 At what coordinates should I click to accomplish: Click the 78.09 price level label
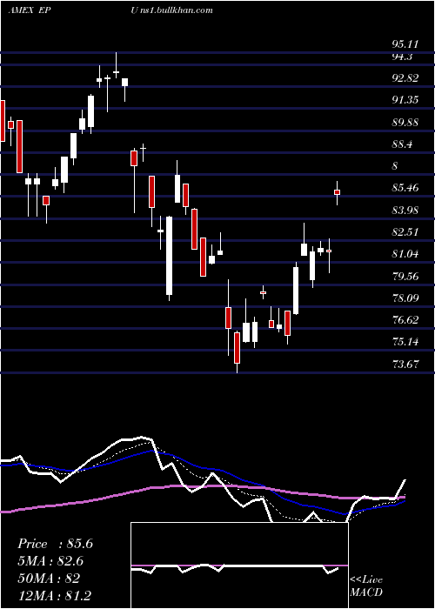pyautogui.click(x=405, y=298)
